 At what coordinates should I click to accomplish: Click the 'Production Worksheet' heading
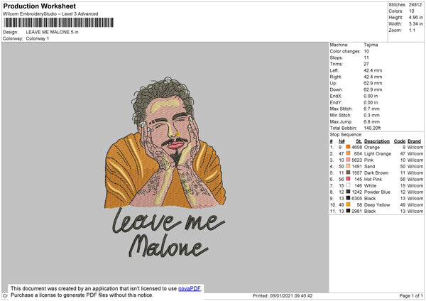point(39,6)
